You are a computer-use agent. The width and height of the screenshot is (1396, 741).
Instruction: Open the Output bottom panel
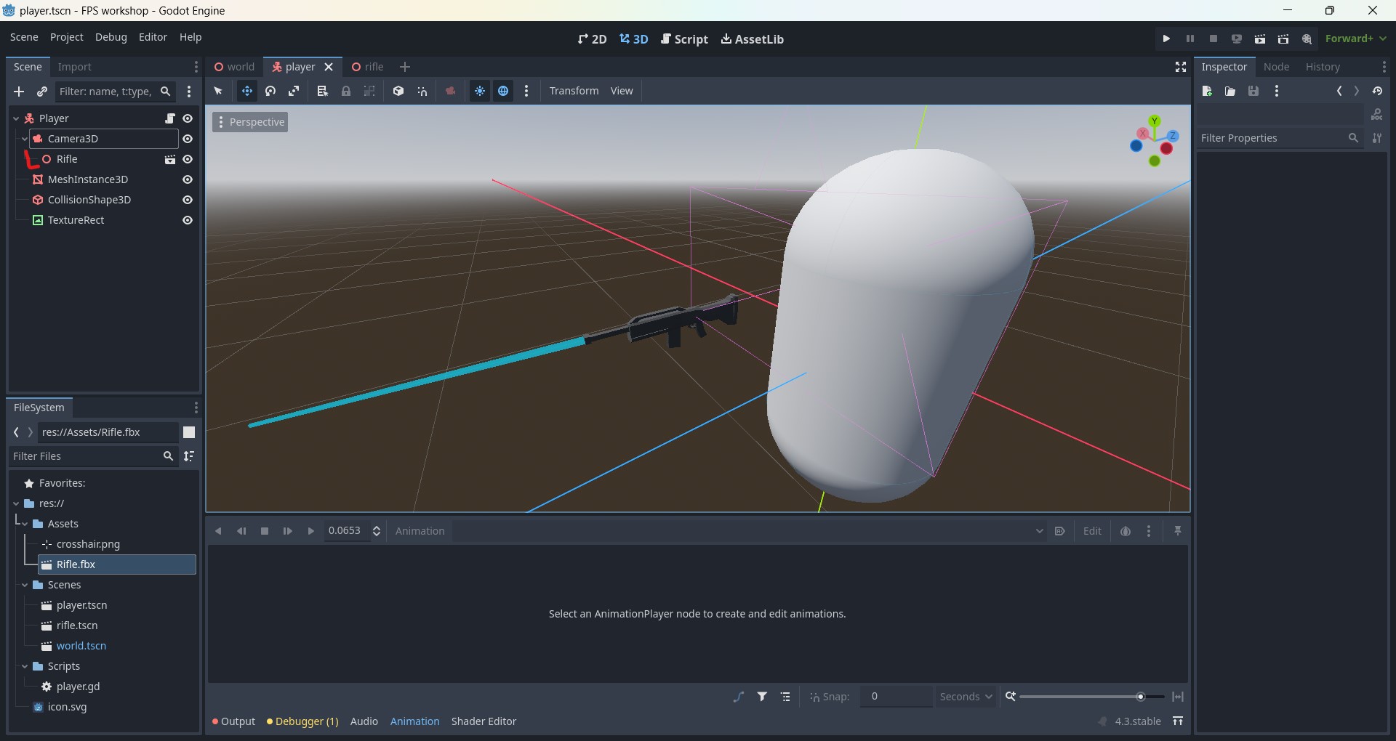tap(233, 721)
